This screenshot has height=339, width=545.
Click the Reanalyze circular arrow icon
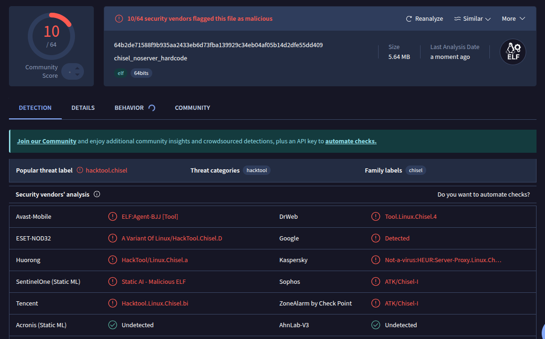409,19
